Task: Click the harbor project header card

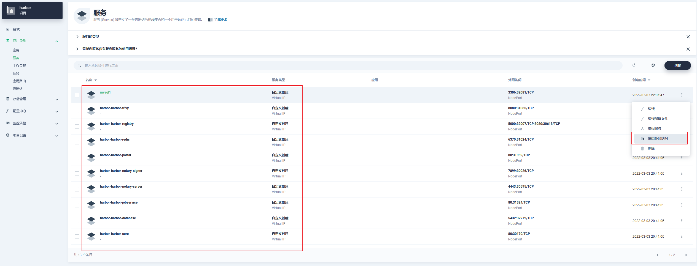Action: pyautogui.click(x=32, y=10)
